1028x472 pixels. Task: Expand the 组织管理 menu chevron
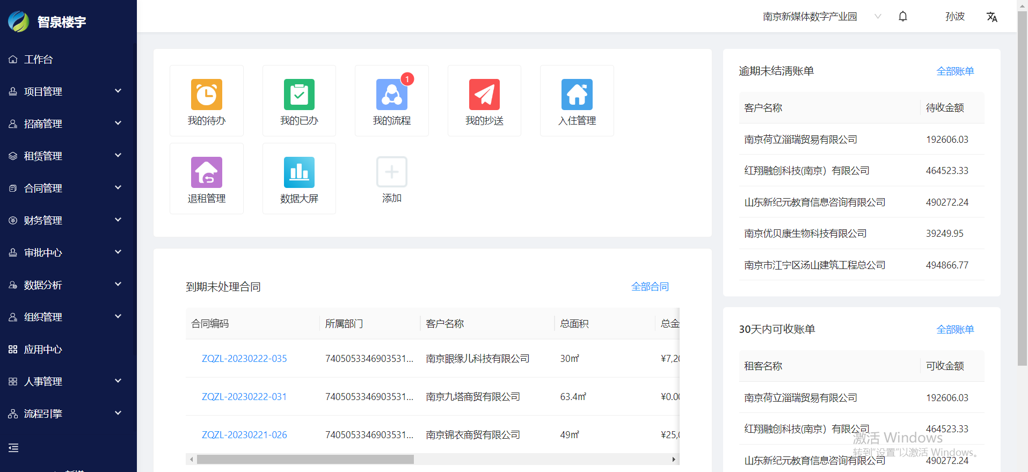pos(118,316)
